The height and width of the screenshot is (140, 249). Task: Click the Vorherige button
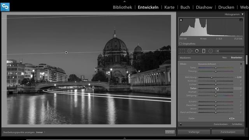click(x=194, y=132)
